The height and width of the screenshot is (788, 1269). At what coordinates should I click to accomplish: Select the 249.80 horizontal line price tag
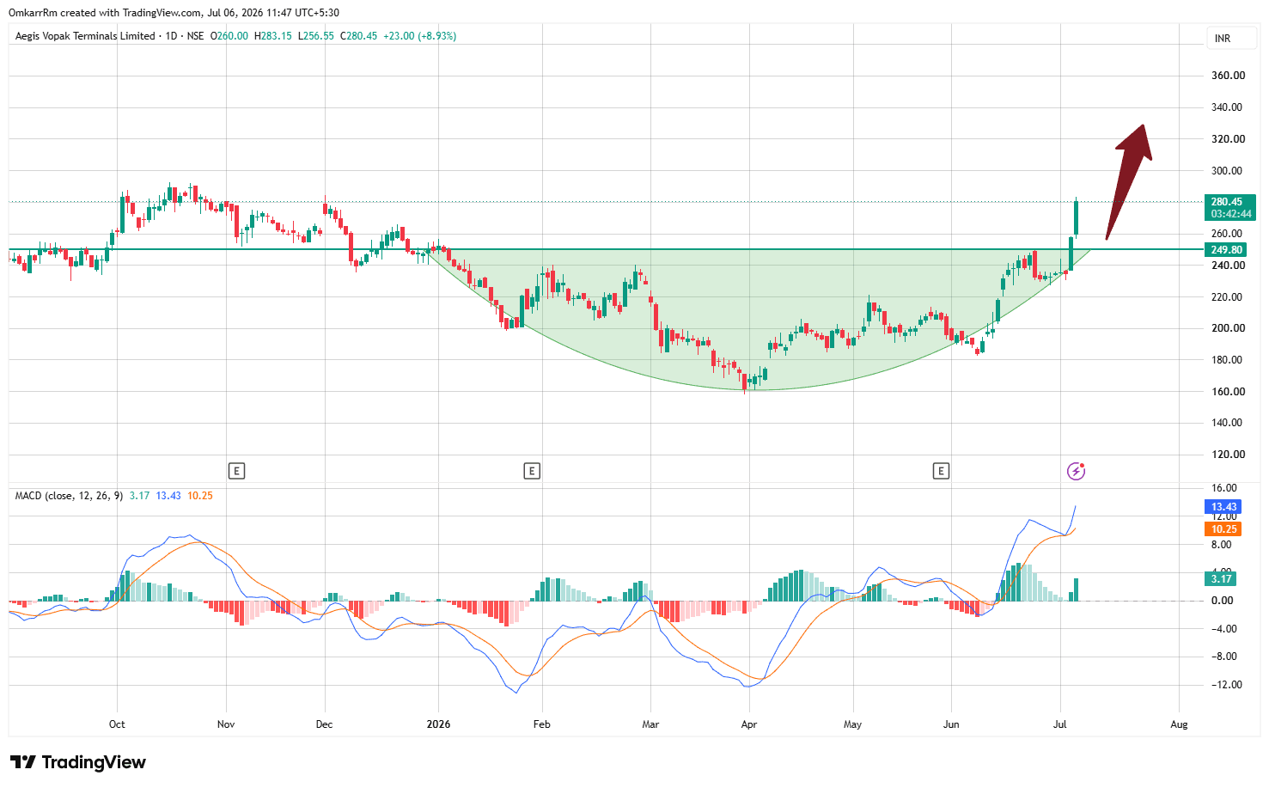[1226, 250]
